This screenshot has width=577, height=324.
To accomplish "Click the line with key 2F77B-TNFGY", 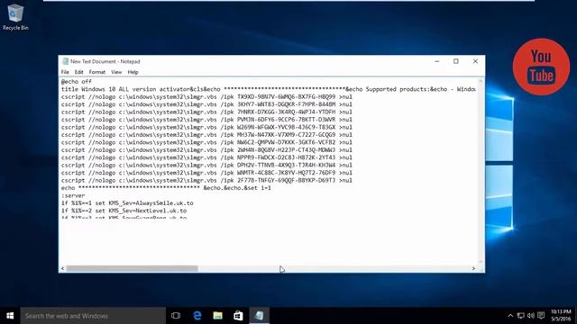I will coord(206,180).
